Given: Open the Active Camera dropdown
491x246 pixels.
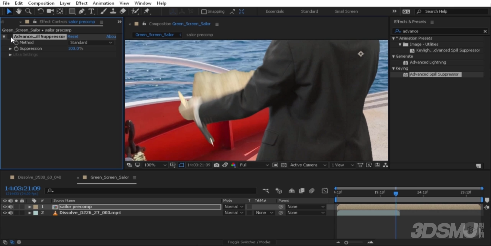Looking at the screenshot, I should 308,165.
